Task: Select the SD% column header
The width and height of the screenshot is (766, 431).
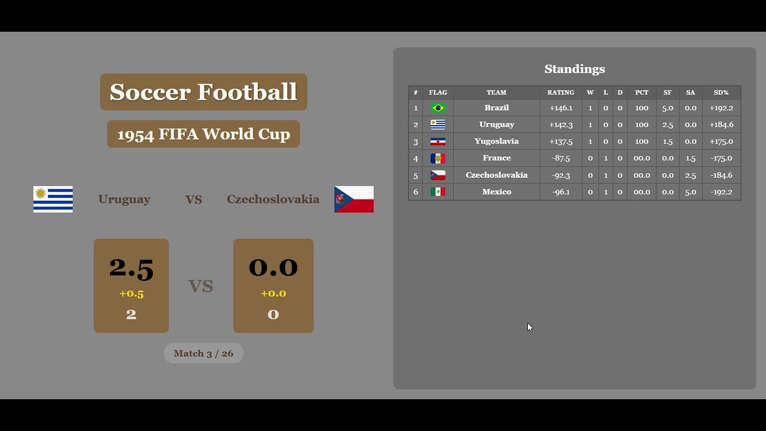Action: (x=721, y=93)
